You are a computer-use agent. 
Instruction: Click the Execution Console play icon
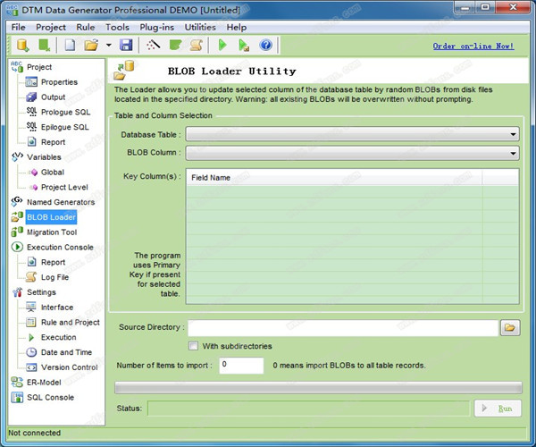point(17,247)
